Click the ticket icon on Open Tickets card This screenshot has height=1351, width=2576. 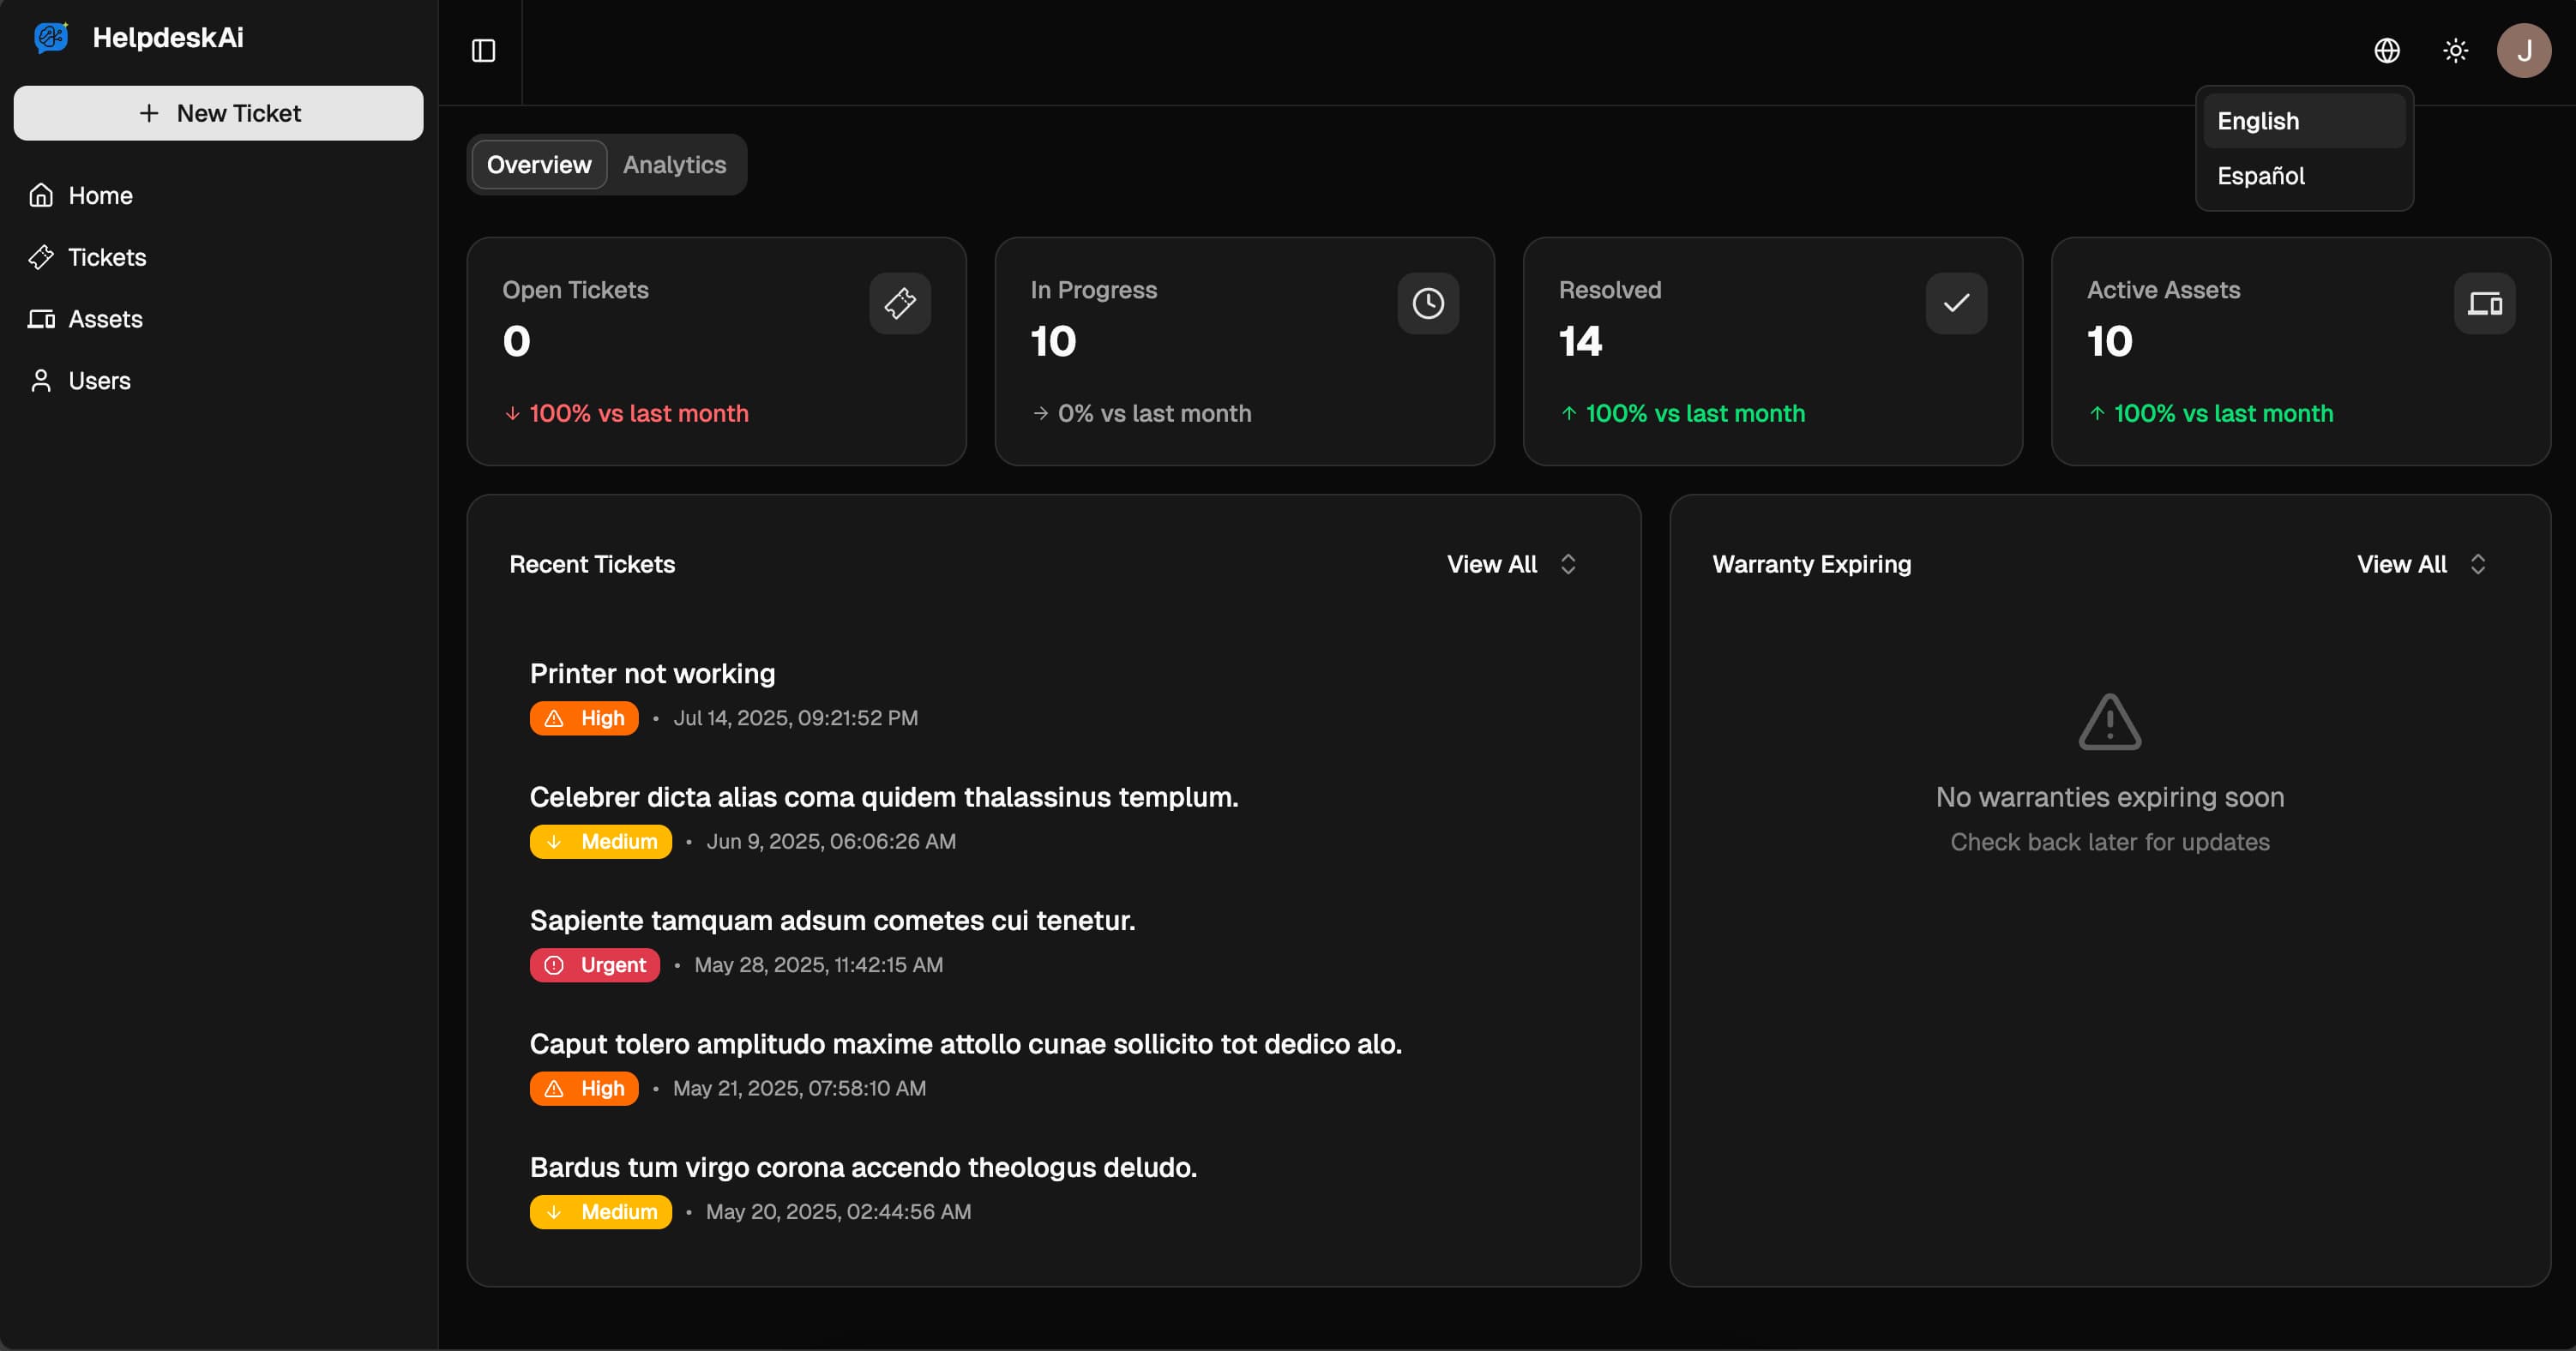899,303
